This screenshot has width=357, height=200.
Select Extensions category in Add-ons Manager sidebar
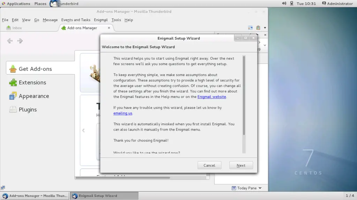[28, 83]
